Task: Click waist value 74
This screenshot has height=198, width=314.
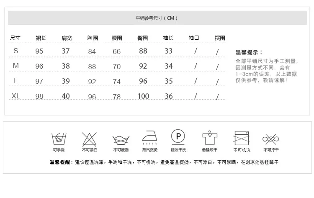Action: point(116,82)
